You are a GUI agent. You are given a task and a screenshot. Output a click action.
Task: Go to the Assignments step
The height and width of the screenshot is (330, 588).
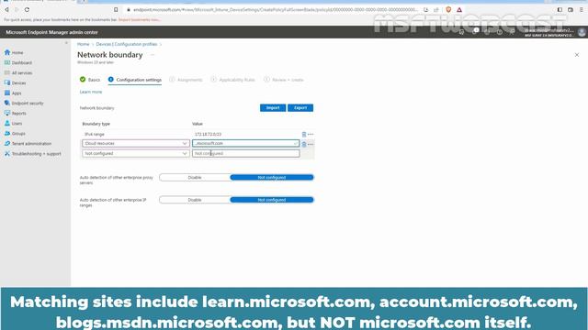186,80
